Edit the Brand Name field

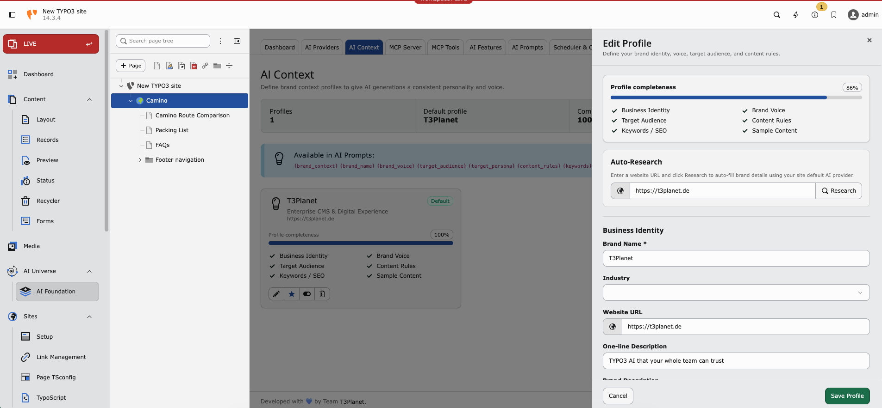(736, 258)
